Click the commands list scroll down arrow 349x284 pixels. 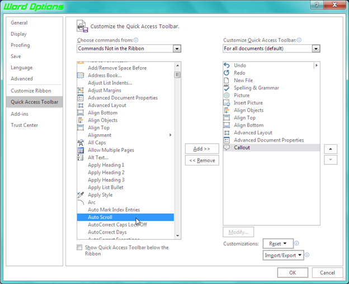tap(177, 235)
